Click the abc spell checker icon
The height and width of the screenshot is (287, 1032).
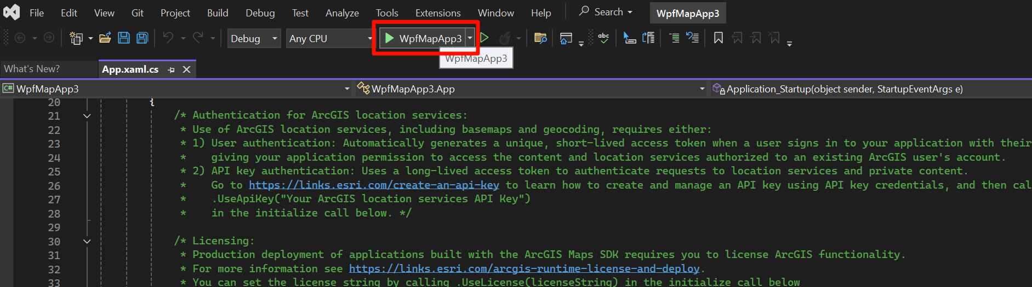tap(603, 38)
